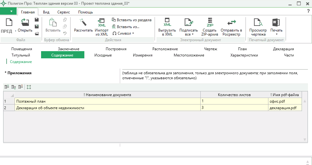Click Выгрузить в XML icon
The width and height of the screenshot is (312, 165).
pyautogui.click(x=167, y=23)
